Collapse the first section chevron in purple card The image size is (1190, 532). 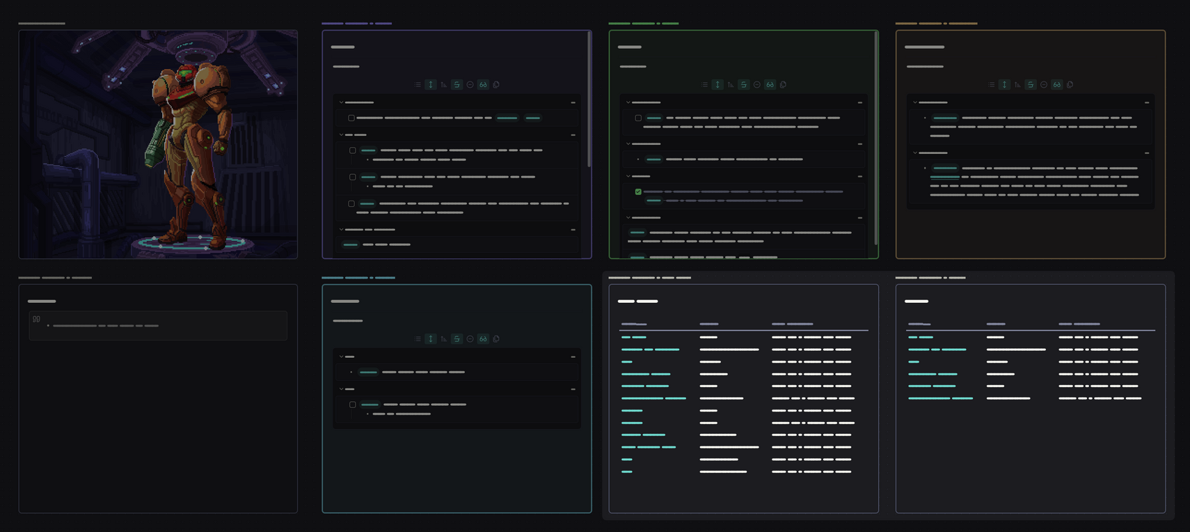(342, 102)
